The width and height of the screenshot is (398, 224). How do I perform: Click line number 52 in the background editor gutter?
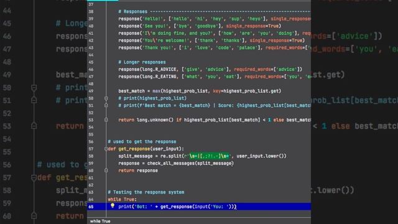tap(7, 113)
